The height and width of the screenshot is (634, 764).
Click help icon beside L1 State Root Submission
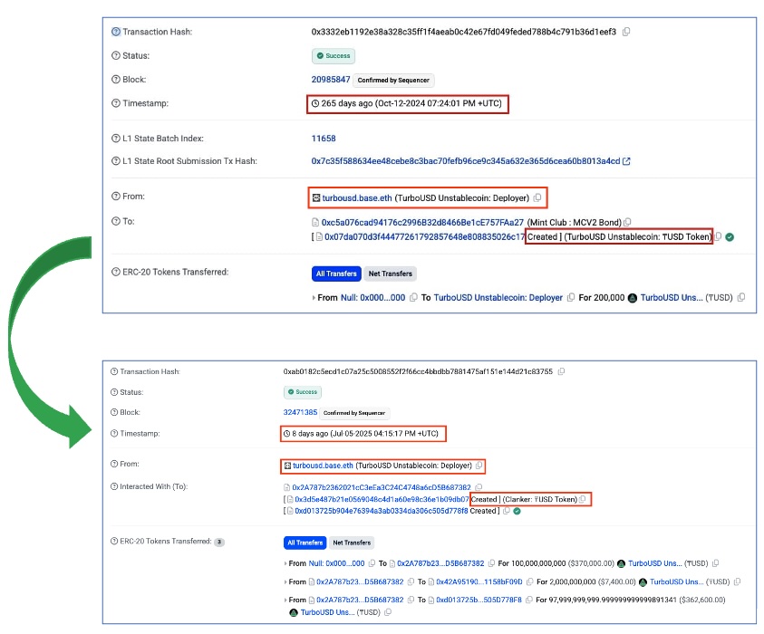tap(115, 161)
